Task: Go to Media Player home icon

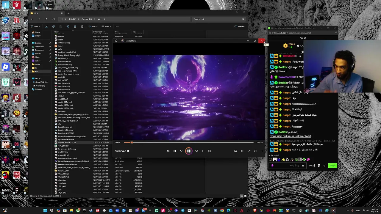Action: [x=116, y=41]
